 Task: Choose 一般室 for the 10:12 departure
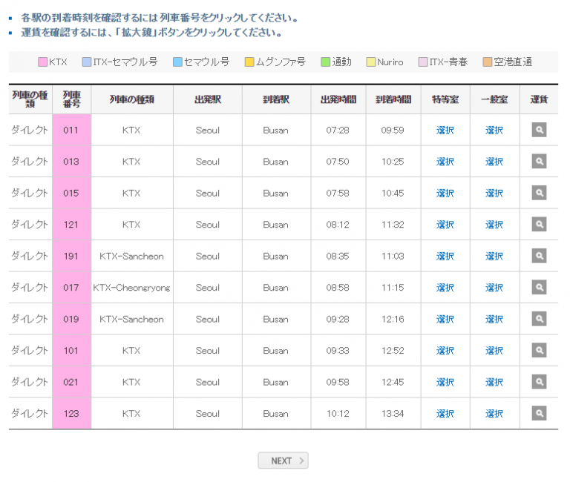494,414
